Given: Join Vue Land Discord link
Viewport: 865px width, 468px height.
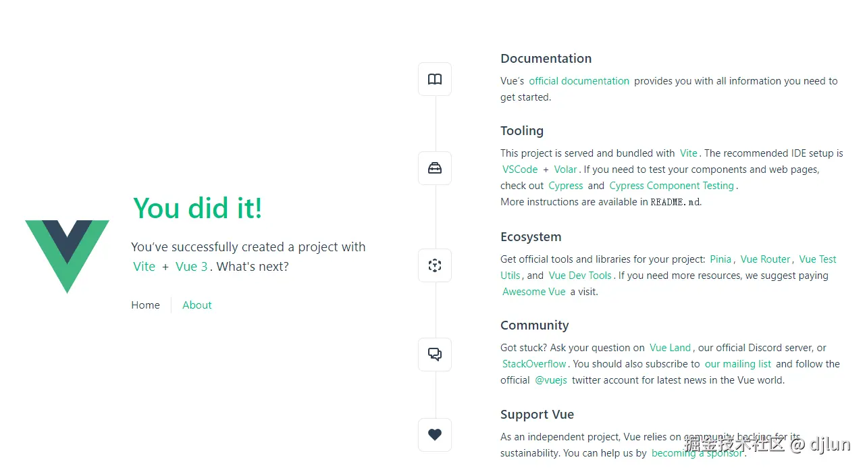Looking at the screenshot, I should 670,348.
